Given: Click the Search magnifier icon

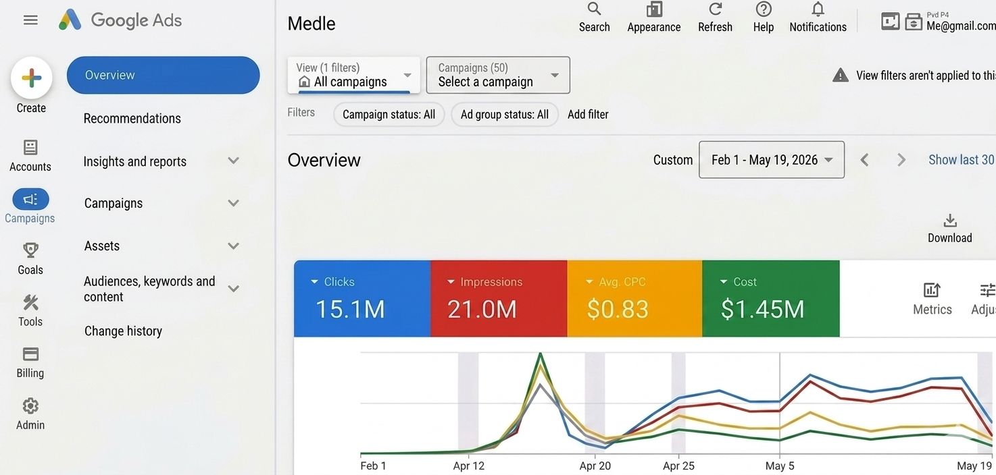Looking at the screenshot, I should 594,9.
